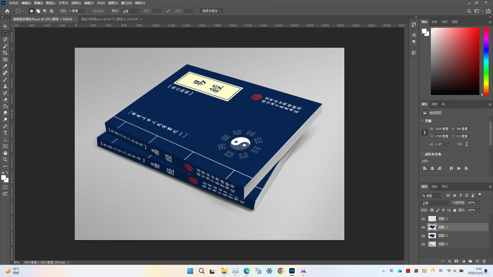Collapse the 变换 transform section
493x277 pixels.
tap(422, 121)
